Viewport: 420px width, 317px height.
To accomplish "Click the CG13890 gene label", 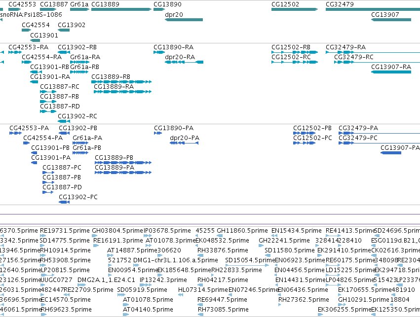I will pos(167,4).
